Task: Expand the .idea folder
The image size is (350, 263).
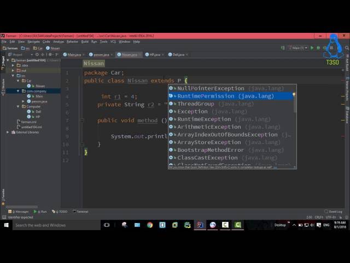Action: 13,65
